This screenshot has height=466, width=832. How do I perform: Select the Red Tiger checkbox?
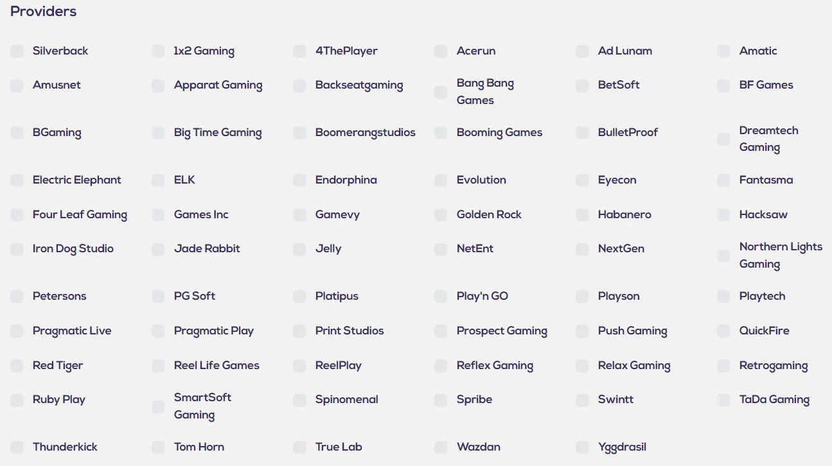17,366
